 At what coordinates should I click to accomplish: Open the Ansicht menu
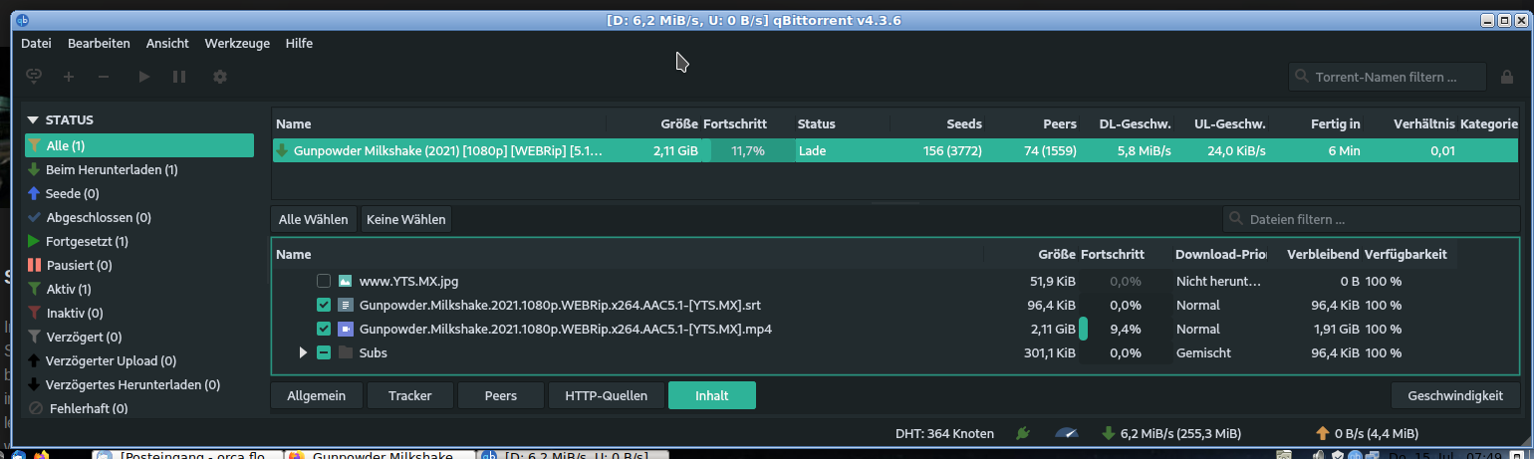coord(167,43)
